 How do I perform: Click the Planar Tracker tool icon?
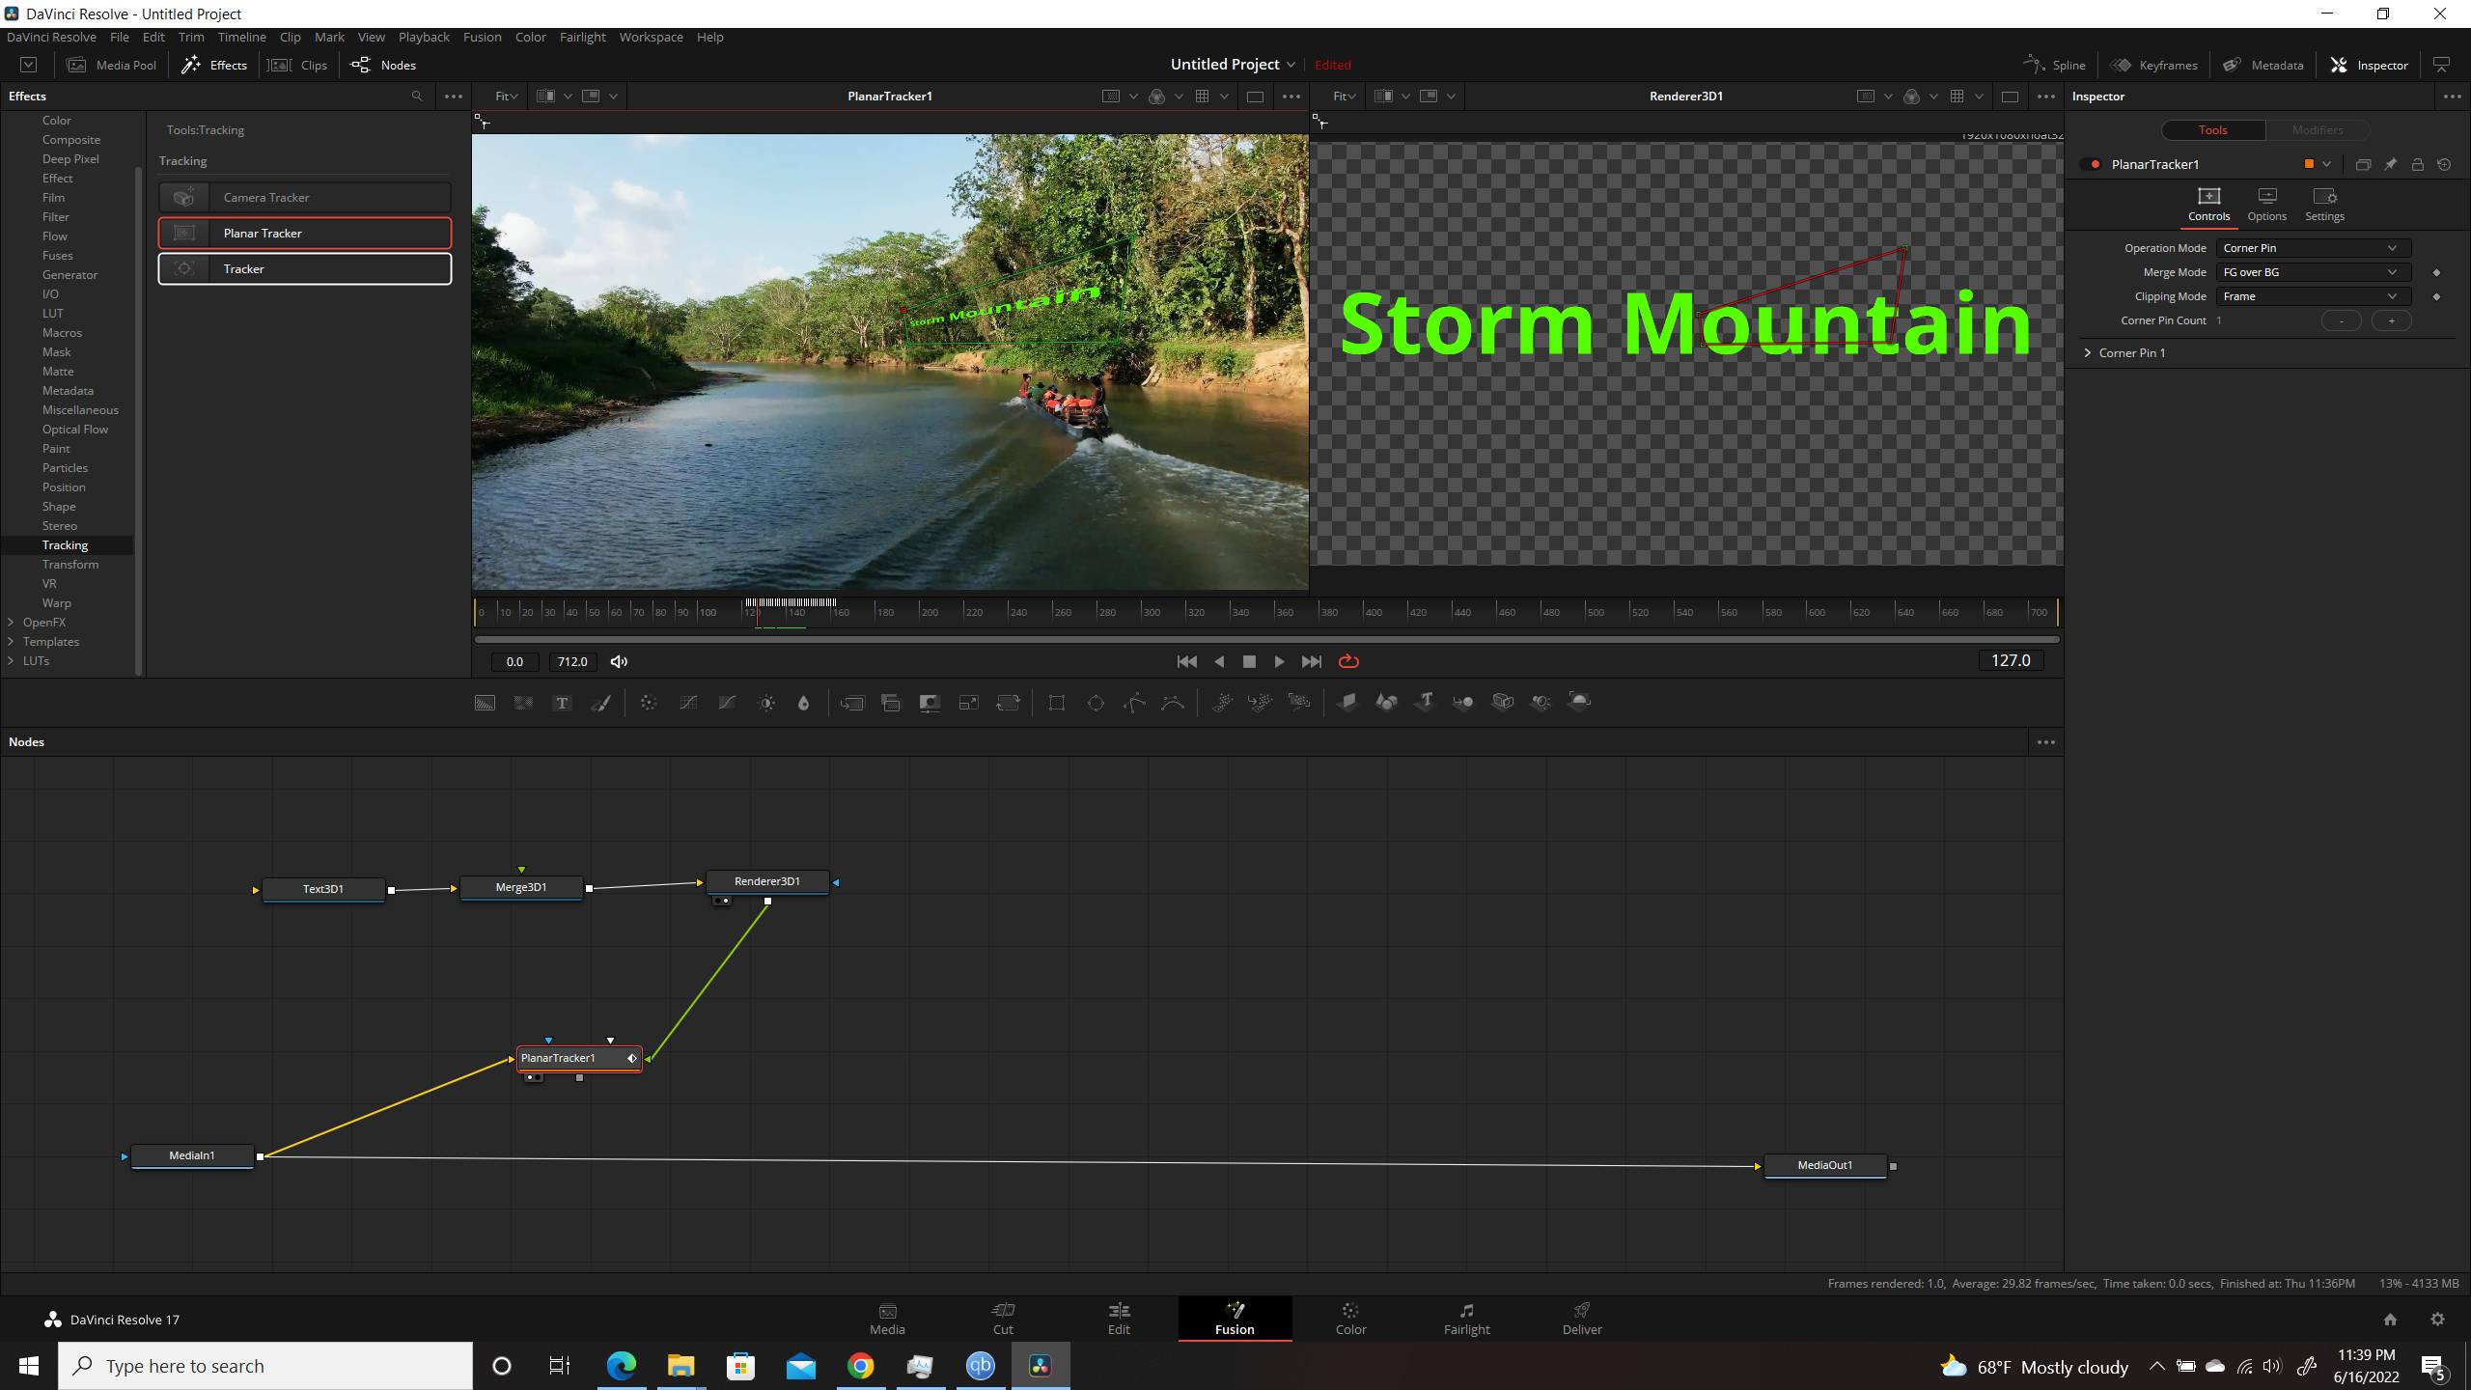coord(185,233)
